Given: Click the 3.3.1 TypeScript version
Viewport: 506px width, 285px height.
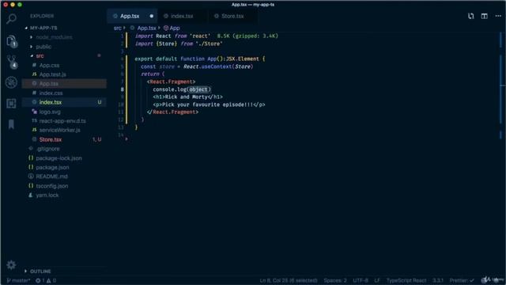Looking at the screenshot, I should [x=438, y=280].
